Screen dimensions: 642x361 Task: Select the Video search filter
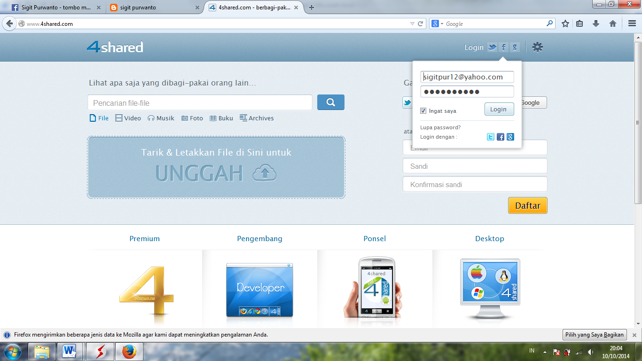point(128,118)
